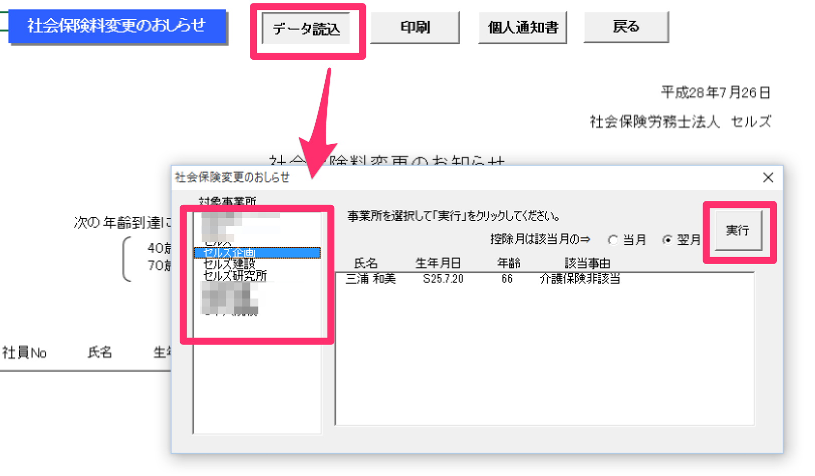Select セルズ企画 in the office list
The height and width of the screenshot is (476, 815).
[257, 253]
